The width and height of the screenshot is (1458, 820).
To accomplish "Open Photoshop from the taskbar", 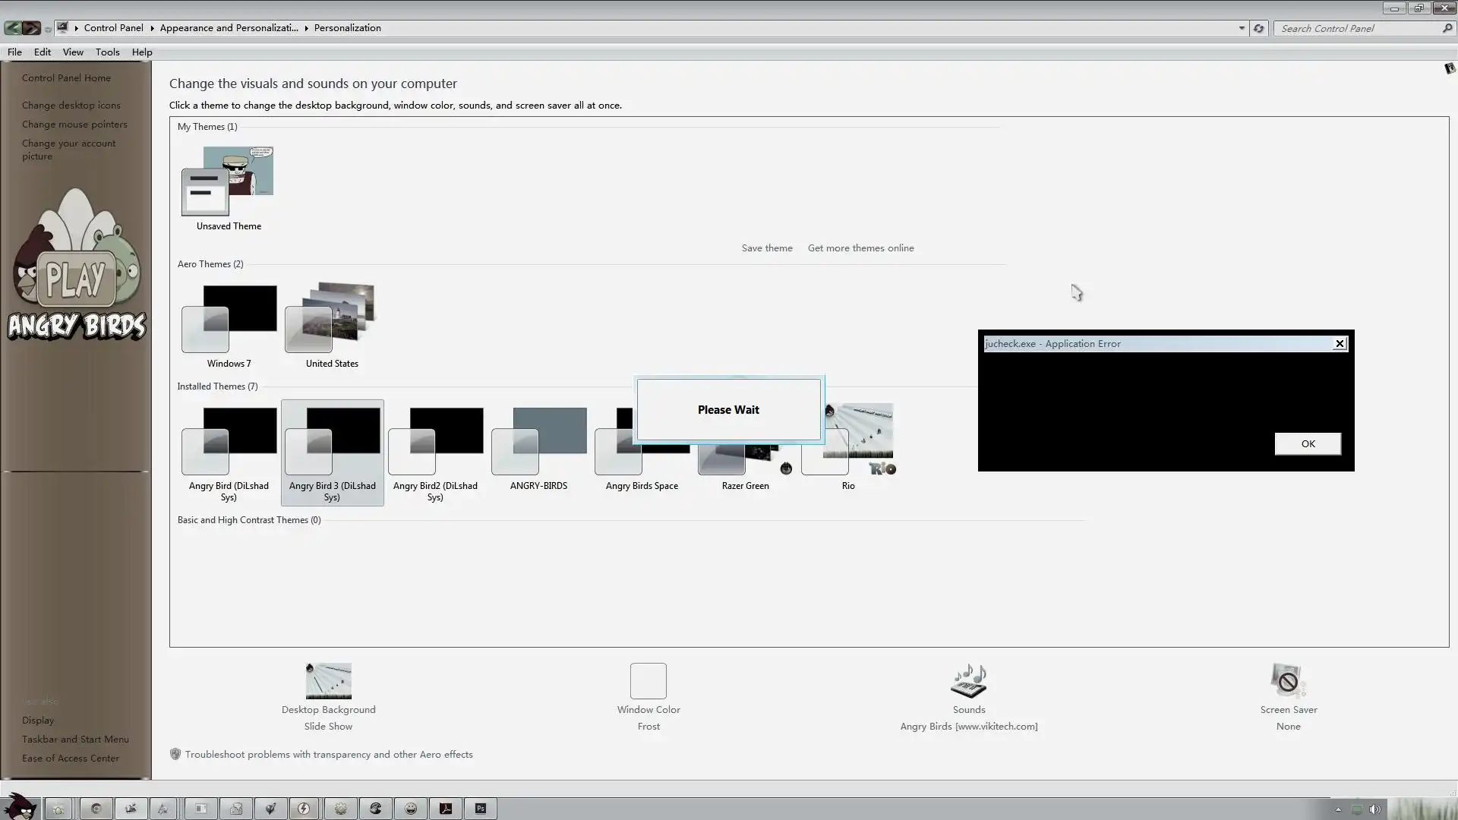I will pos(481,809).
